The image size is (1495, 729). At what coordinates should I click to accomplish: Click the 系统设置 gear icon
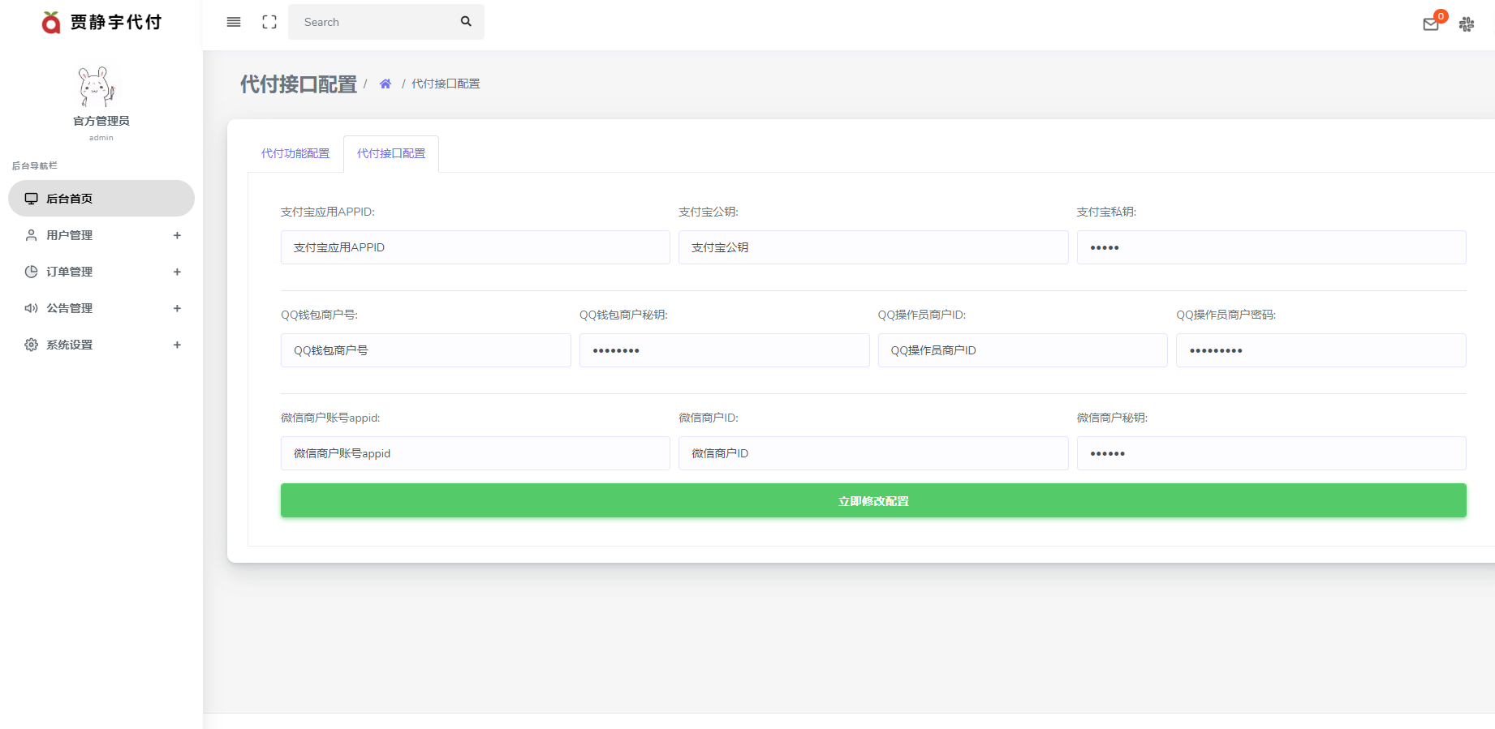tap(31, 345)
